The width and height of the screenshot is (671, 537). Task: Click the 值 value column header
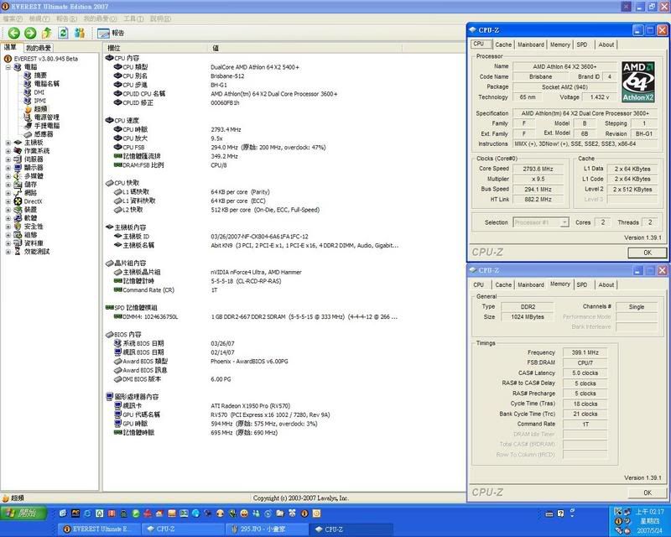coord(304,48)
